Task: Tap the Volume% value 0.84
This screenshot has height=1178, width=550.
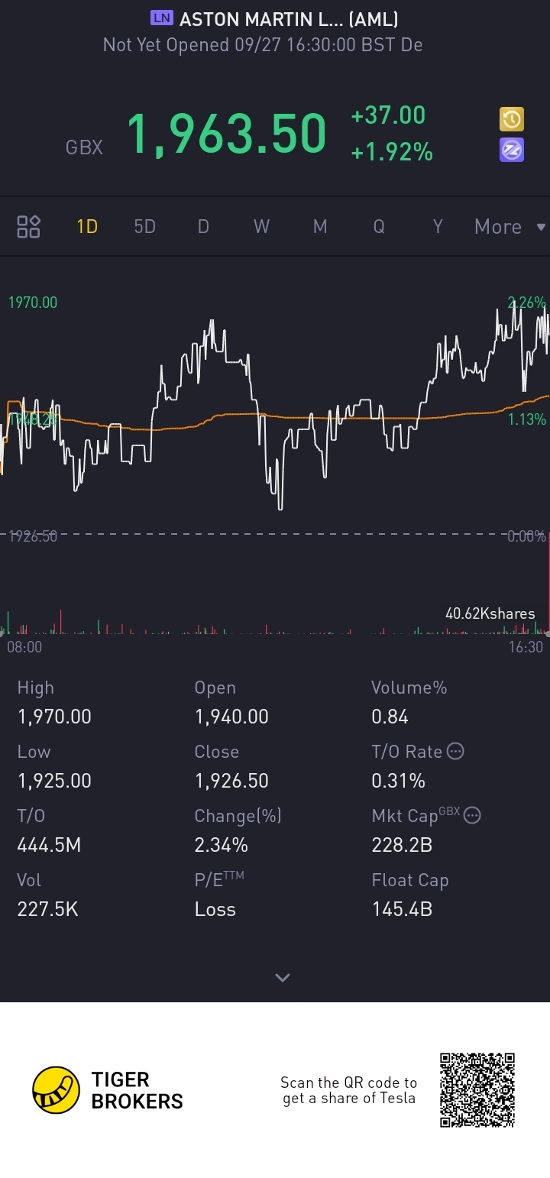Action: point(390,717)
